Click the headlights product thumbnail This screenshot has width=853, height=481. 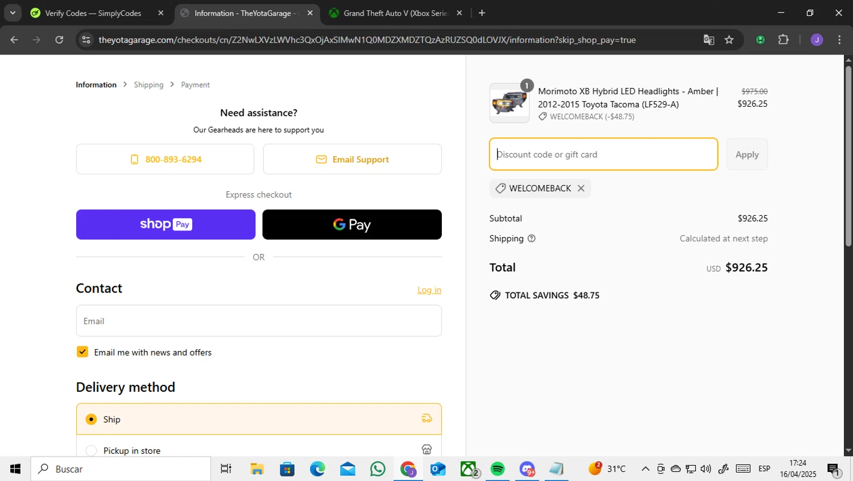(x=509, y=103)
